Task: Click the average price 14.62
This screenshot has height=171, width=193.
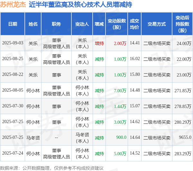Action: click(135, 122)
